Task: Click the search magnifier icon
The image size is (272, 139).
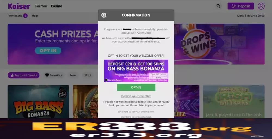Action: [x=218, y=6]
